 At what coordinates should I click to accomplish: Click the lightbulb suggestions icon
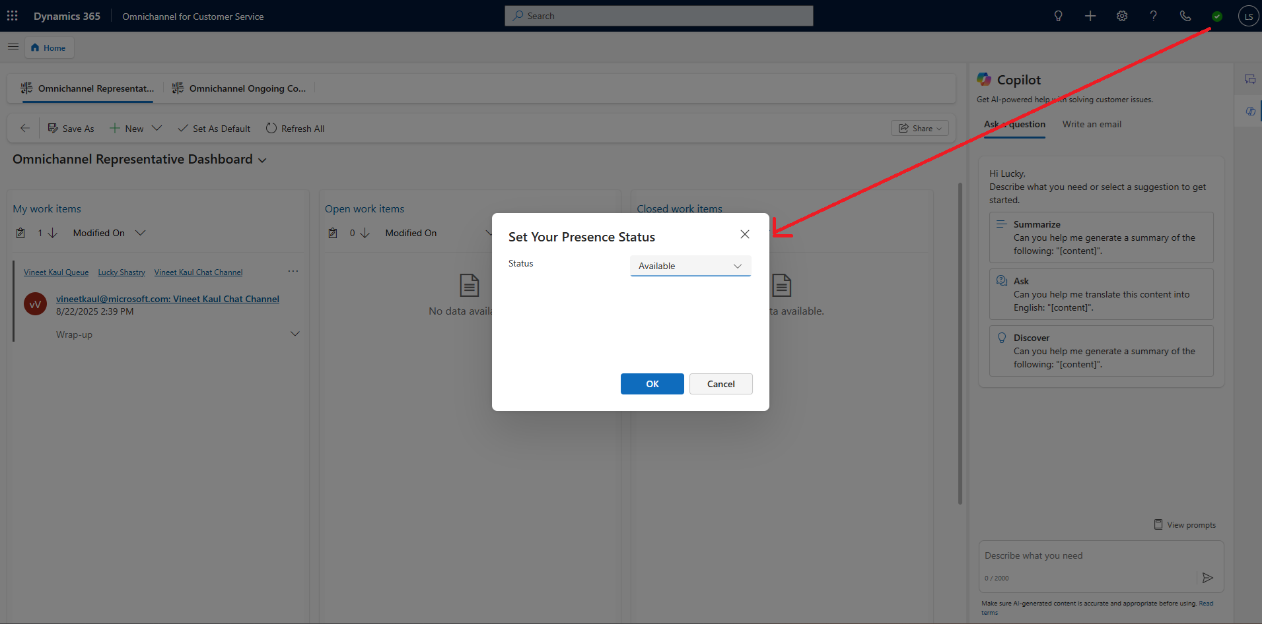(1058, 15)
